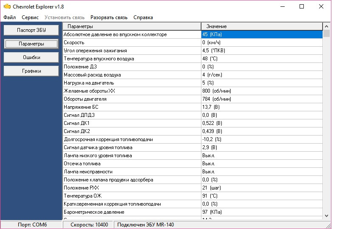Select Барометрическое давление row
The width and height of the screenshot is (348, 229).
click(192, 212)
